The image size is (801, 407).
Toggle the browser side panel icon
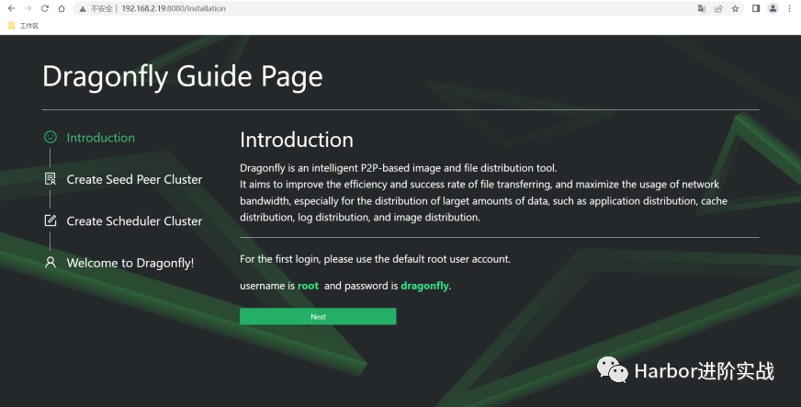(x=756, y=8)
